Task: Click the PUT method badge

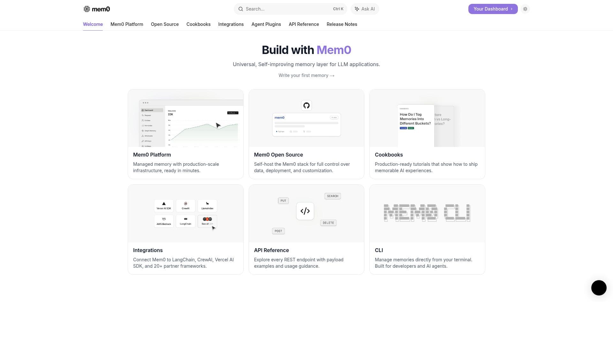Action: pos(283,201)
